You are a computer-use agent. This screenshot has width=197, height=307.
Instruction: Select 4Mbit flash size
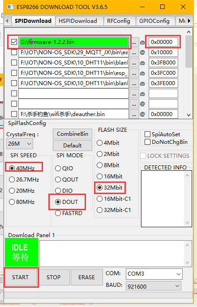108,143
